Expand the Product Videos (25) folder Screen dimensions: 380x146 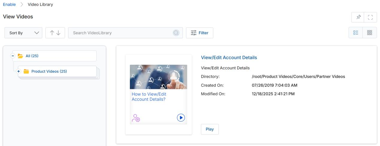tap(19, 71)
